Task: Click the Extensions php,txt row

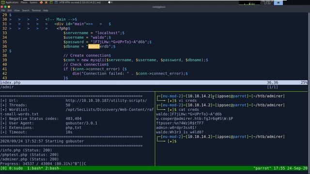Action: [x=41, y=128]
